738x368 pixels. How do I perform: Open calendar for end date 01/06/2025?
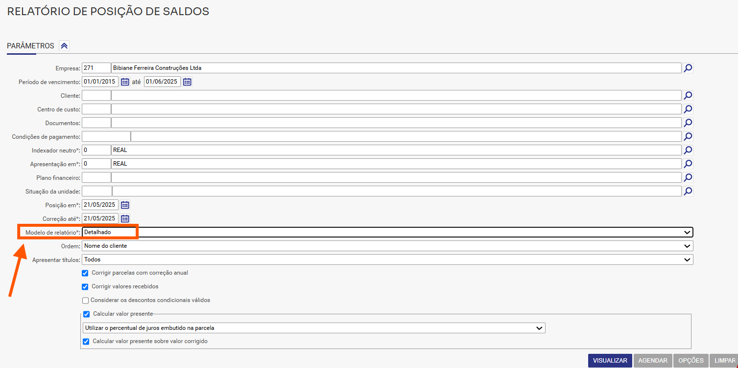tap(187, 82)
